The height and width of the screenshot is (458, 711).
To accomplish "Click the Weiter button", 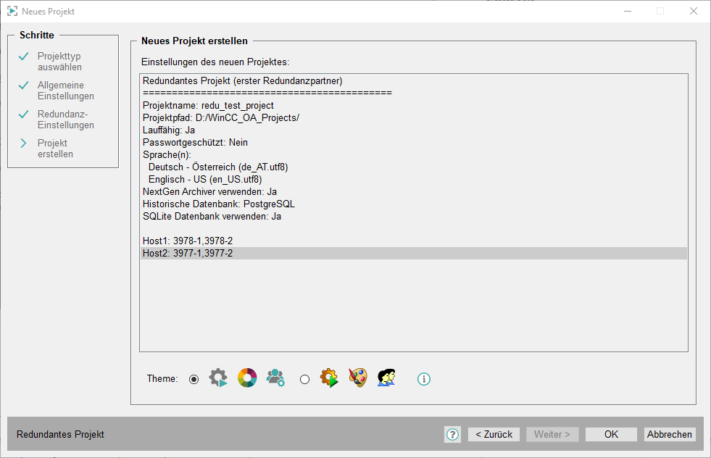I will (552, 434).
